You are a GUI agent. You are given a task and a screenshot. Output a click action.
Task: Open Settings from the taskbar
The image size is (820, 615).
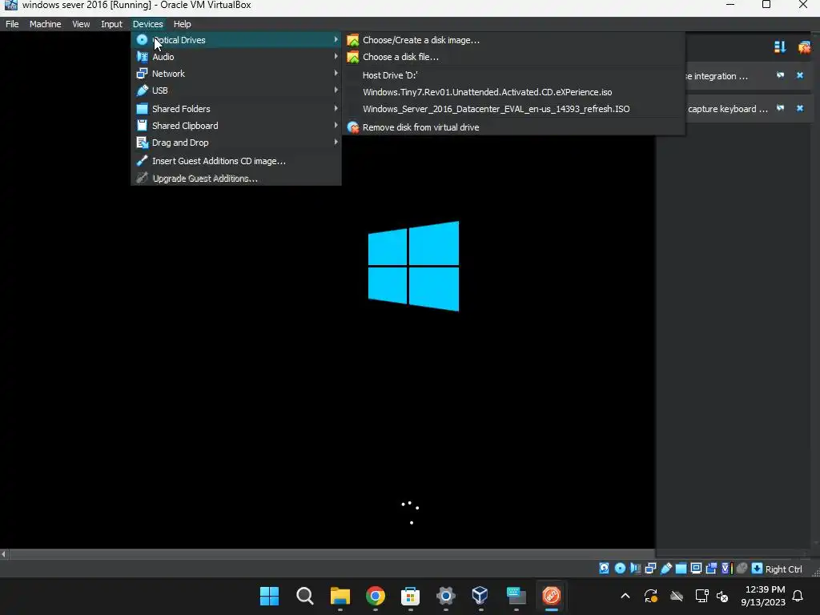(x=445, y=596)
